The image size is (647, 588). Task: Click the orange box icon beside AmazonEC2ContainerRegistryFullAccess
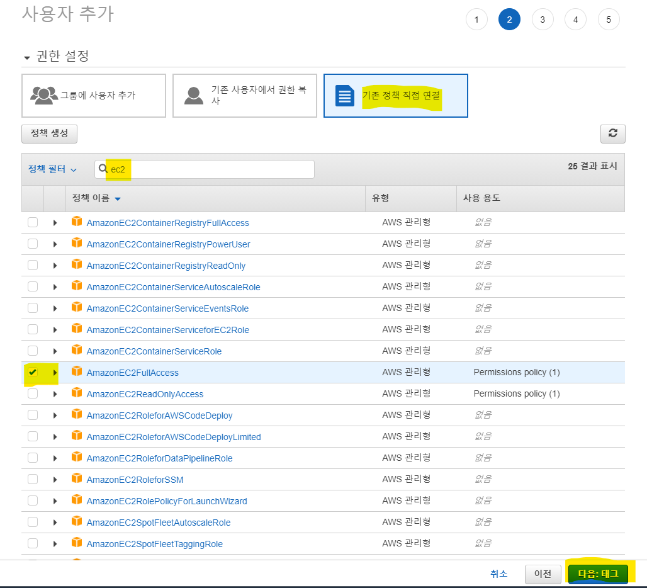(77, 222)
